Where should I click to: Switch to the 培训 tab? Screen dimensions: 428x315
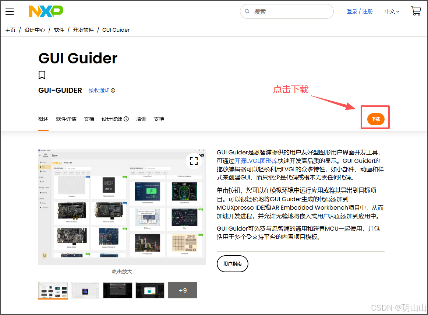141,119
